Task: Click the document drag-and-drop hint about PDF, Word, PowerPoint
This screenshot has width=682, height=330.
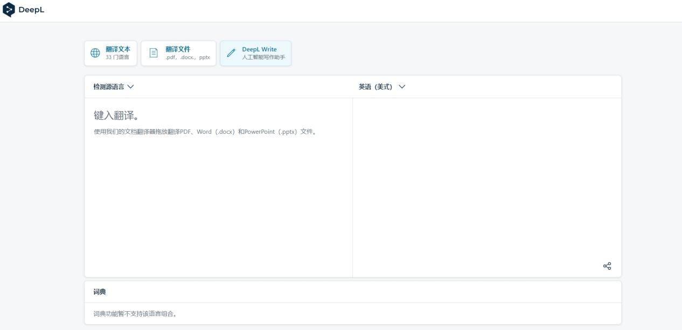Action: (205, 132)
